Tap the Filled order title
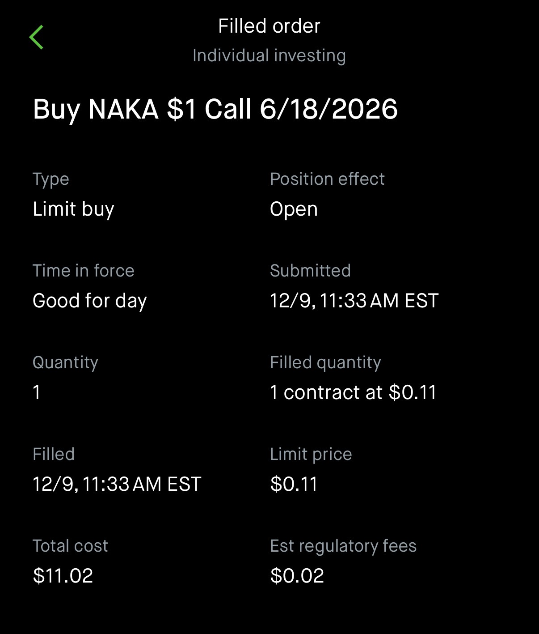Image resolution: width=539 pixels, height=634 pixels. (x=269, y=26)
